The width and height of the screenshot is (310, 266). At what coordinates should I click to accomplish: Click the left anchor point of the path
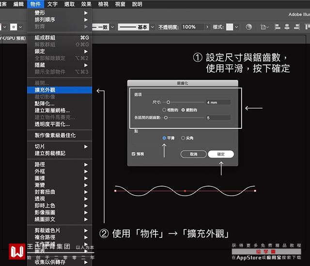[115, 191]
